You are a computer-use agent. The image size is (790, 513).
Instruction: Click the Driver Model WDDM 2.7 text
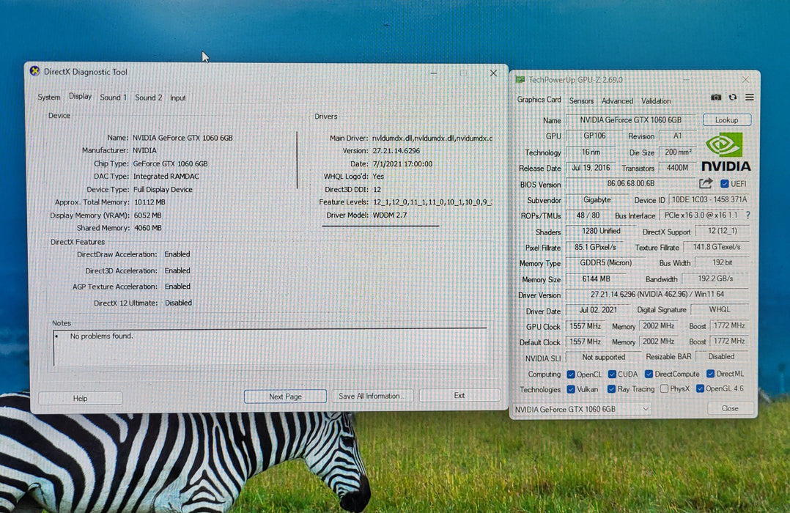(389, 215)
